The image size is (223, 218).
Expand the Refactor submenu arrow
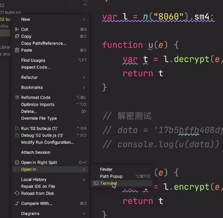click(84, 77)
